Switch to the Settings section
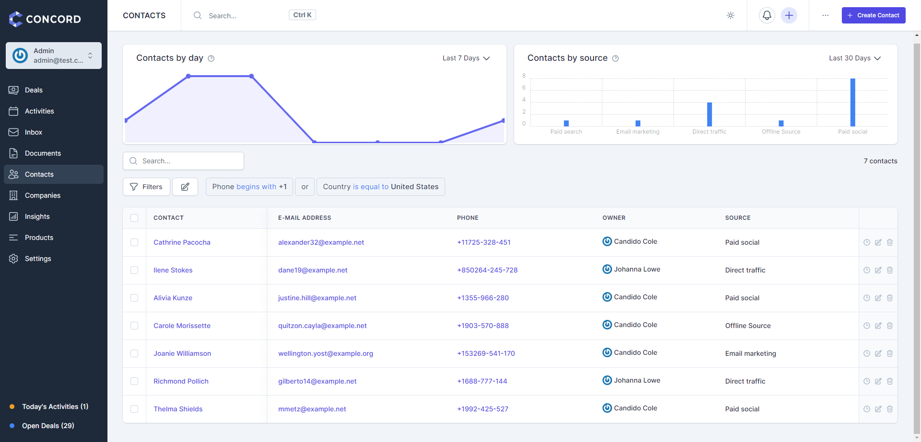The width and height of the screenshot is (921, 442). [38, 259]
